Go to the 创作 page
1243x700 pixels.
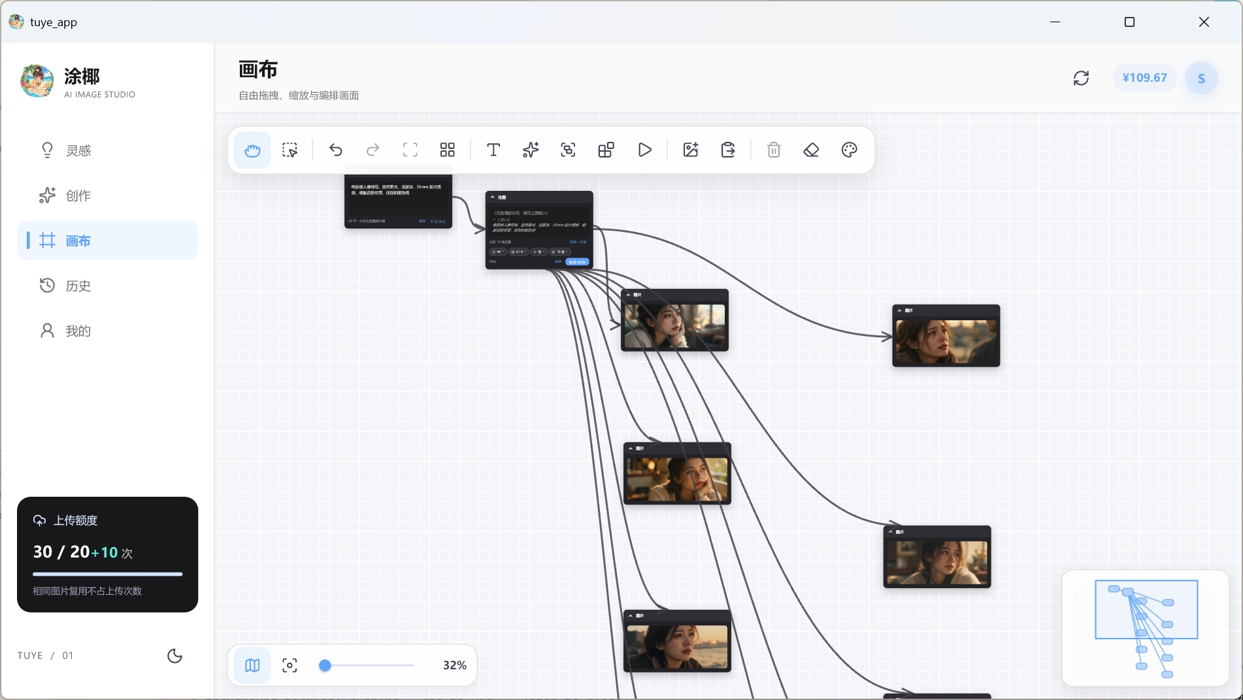click(108, 195)
